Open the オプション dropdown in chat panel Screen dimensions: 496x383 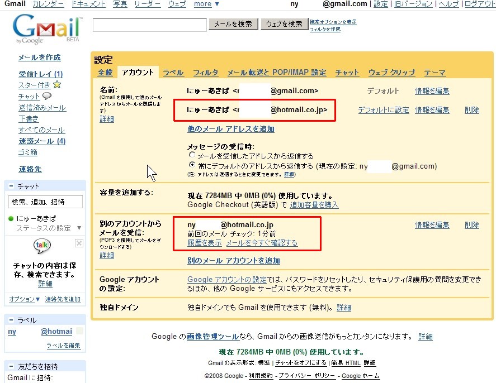pyautogui.click(x=25, y=299)
